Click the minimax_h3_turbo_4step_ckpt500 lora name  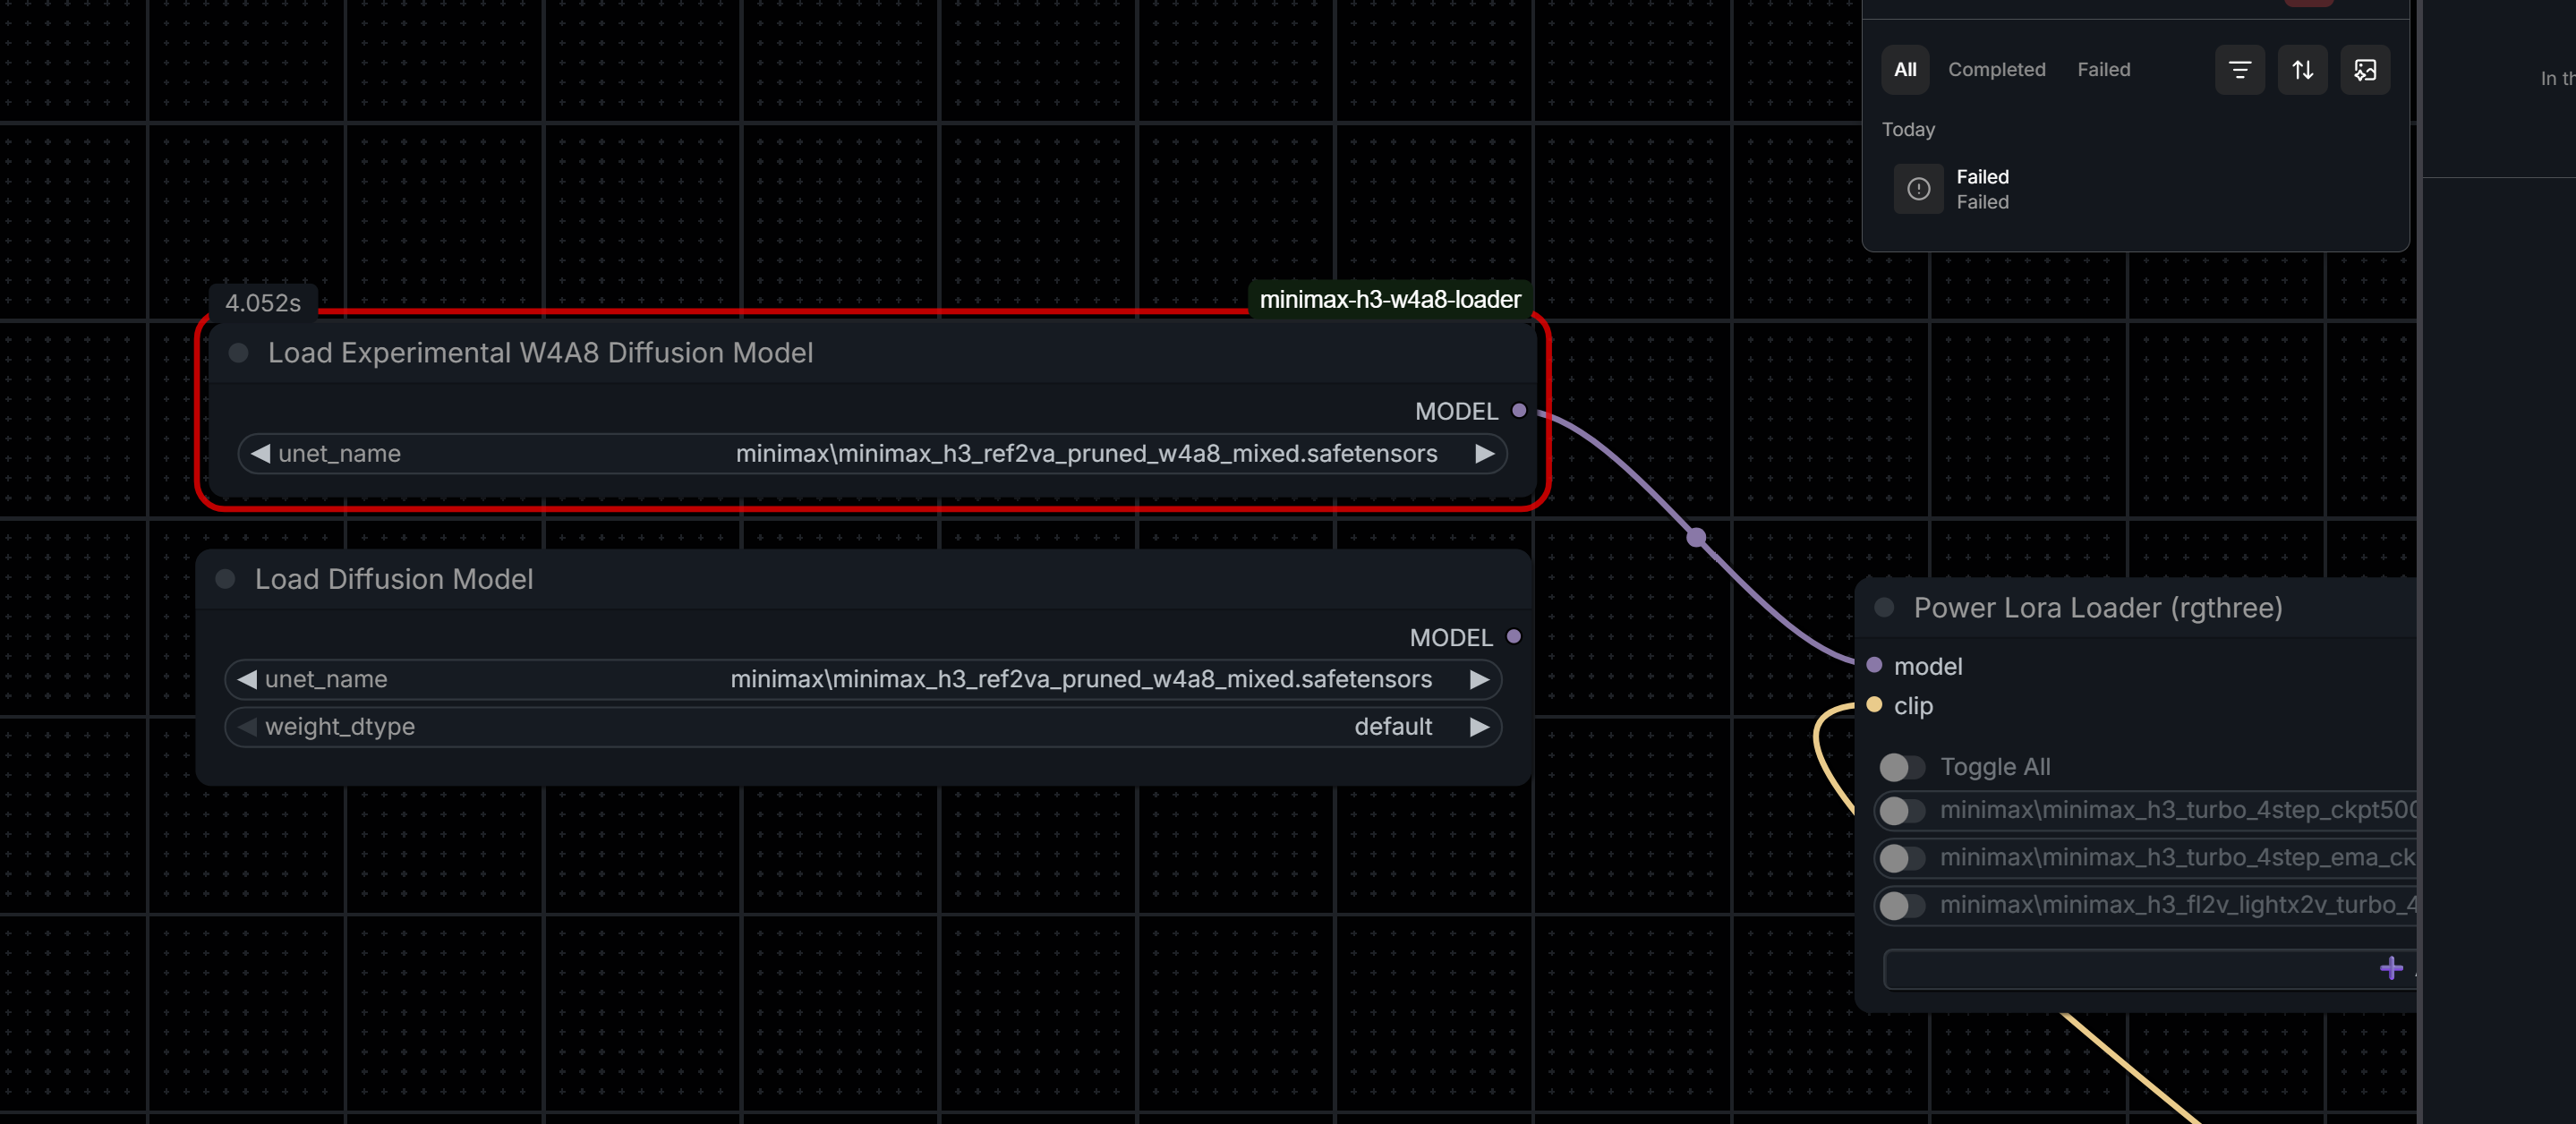click(x=2178, y=810)
